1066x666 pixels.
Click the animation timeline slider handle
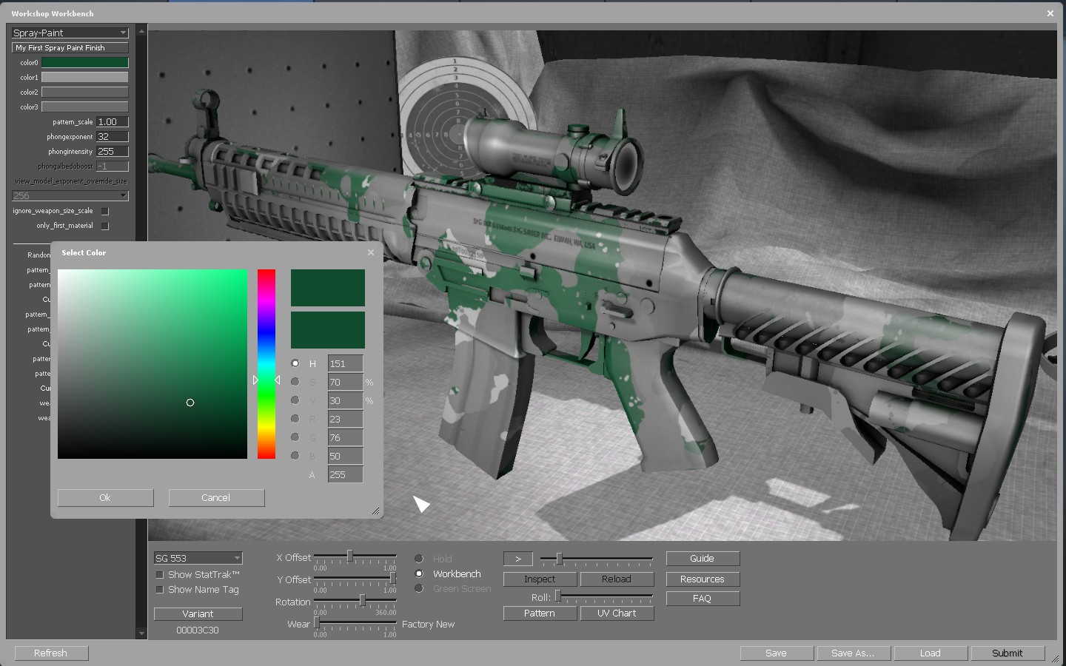(559, 559)
